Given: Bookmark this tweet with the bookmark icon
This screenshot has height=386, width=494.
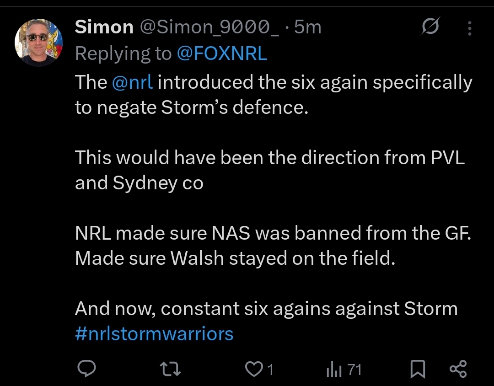Looking at the screenshot, I should pyautogui.click(x=418, y=369).
